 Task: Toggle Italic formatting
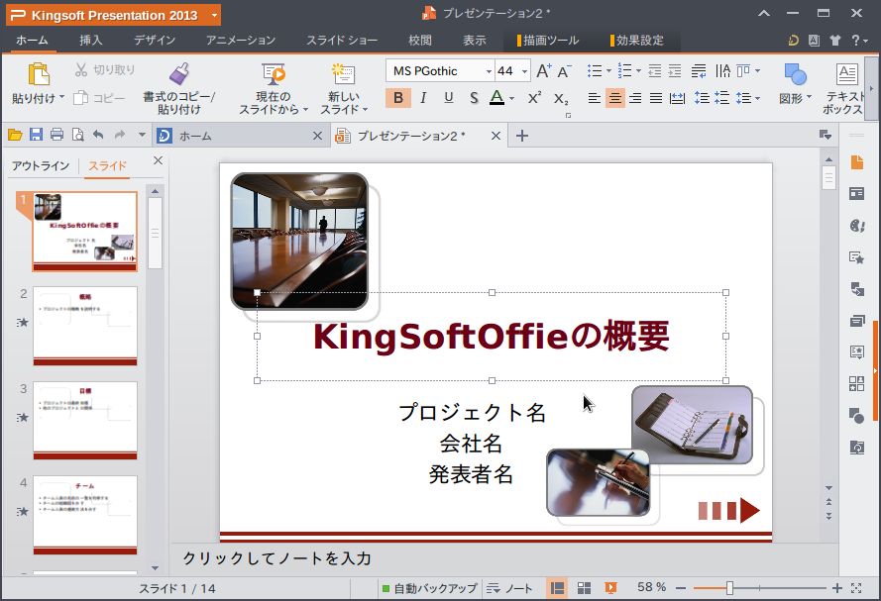coord(423,98)
